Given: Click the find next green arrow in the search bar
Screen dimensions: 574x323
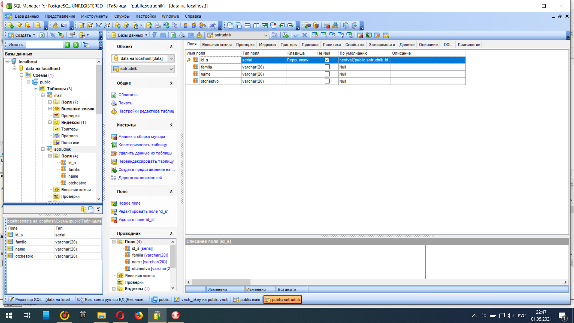Looking at the screenshot, I should click(x=76, y=45).
